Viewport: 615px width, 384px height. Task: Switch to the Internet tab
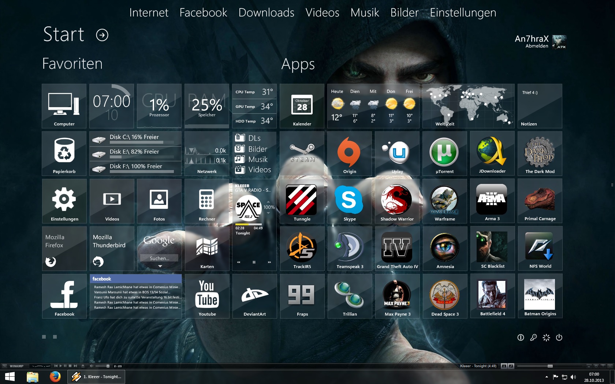click(149, 13)
